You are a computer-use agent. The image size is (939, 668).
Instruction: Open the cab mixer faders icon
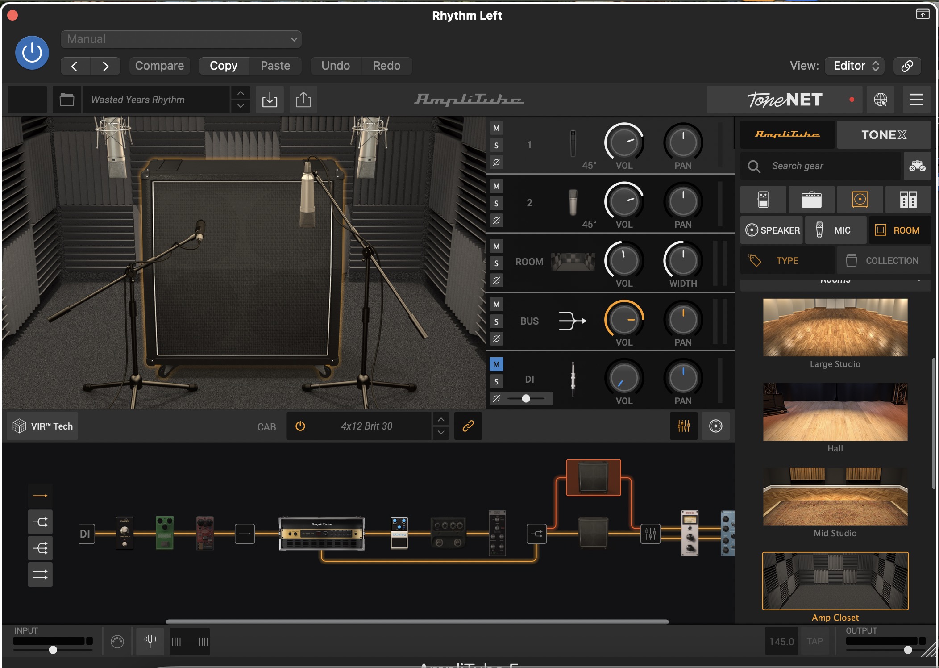pyautogui.click(x=684, y=426)
